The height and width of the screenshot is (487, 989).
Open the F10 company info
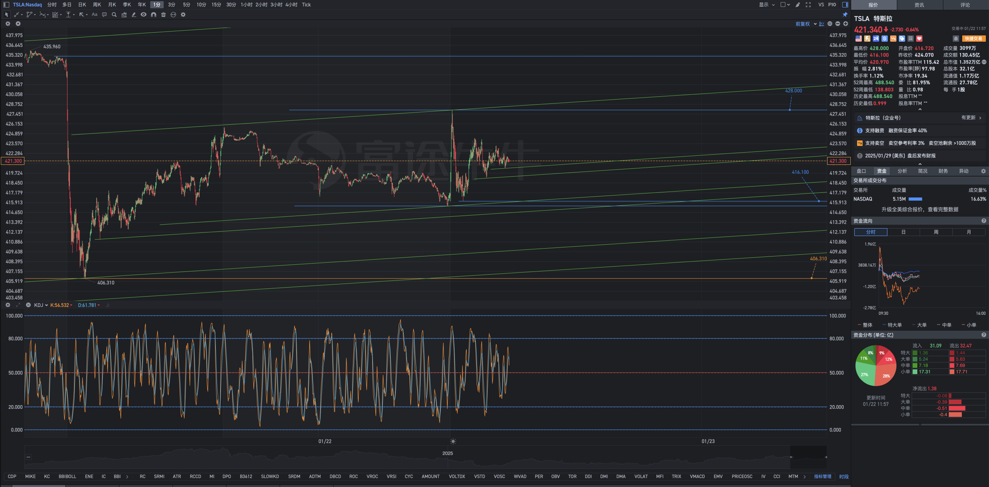(x=832, y=5)
